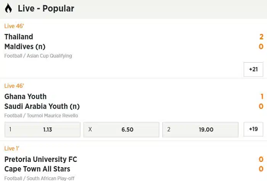Image resolution: width=267 pixels, height=181 pixels.
Task: Open Ghana Youth match details
Action: click(x=26, y=97)
